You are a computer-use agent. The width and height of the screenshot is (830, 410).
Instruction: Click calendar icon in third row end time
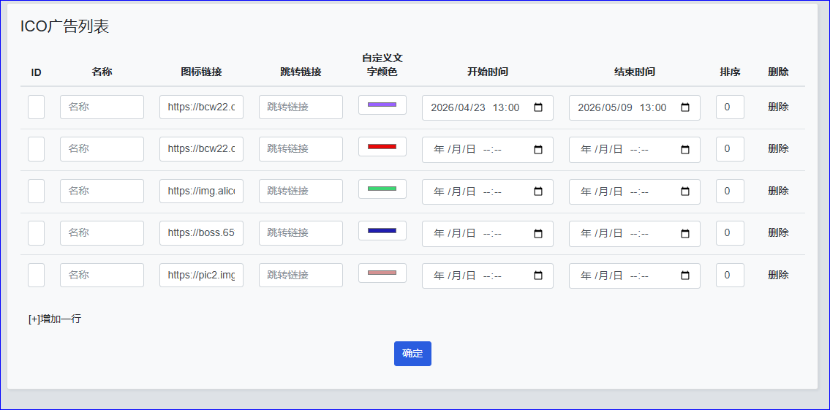pos(685,191)
